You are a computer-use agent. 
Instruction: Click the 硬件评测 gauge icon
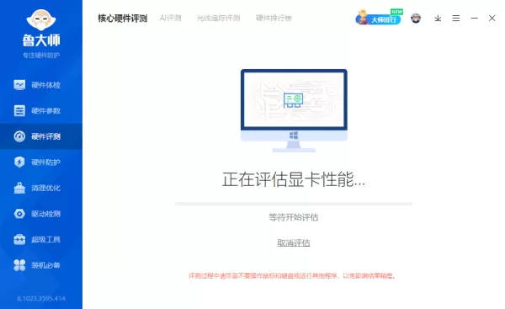pyautogui.click(x=19, y=136)
